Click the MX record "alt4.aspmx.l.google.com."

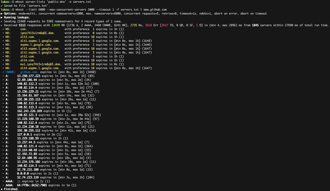tap(40, 68)
